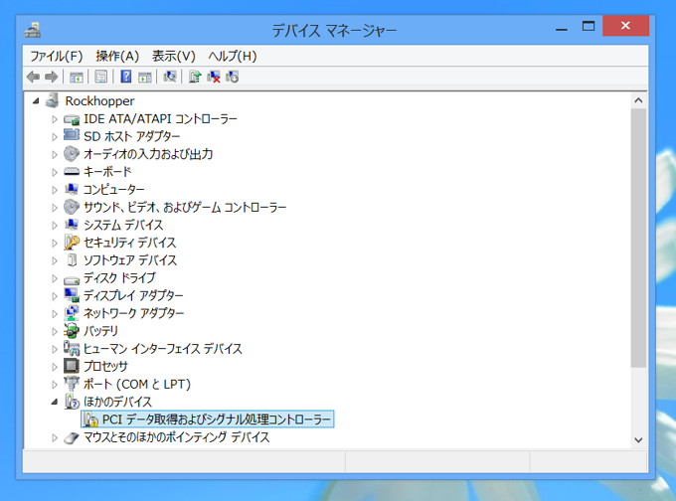Minimize the デバイス マネージャー window

tap(562, 28)
